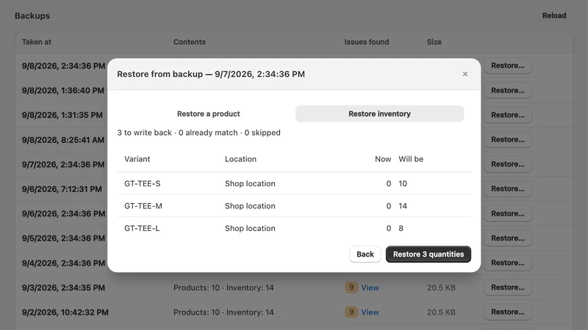The height and width of the screenshot is (330, 588).
Task: Click the Taken at column header
Action: click(x=36, y=42)
